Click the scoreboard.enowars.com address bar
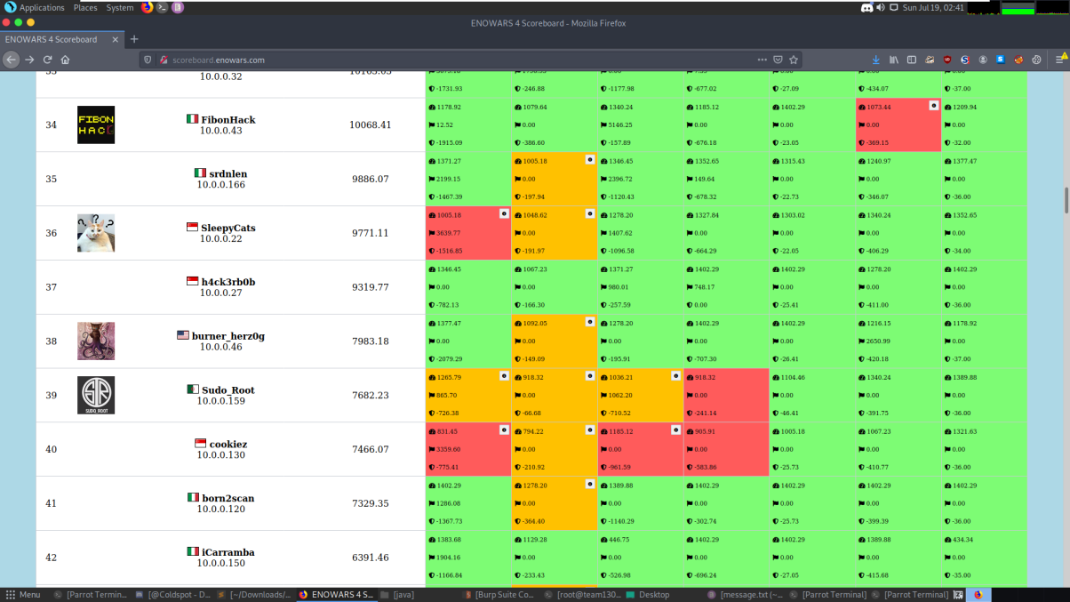The width and height of the screenshot is (1070, 602). click(x=444, y=60)
